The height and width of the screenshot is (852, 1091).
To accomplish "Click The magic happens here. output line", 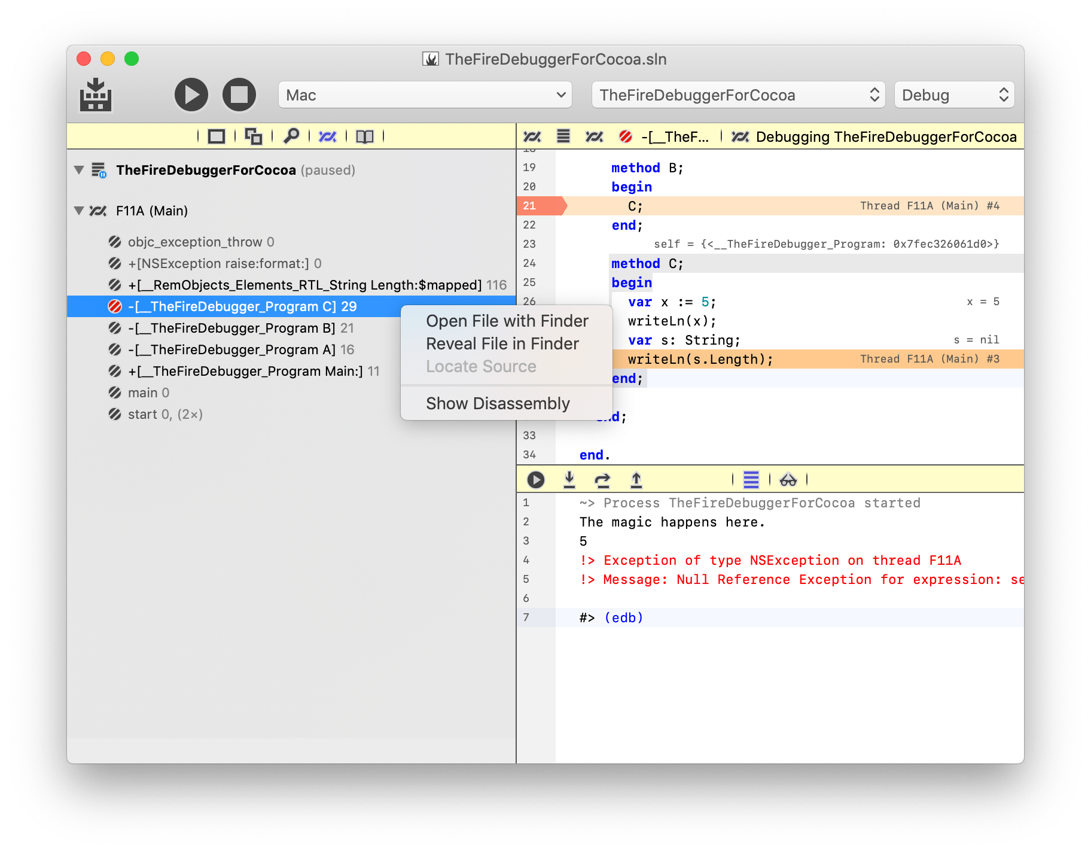I will click(x=672, y=522).
